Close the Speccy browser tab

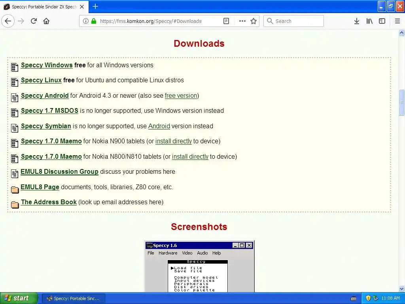pyautogui.click(x=82, y=7)
